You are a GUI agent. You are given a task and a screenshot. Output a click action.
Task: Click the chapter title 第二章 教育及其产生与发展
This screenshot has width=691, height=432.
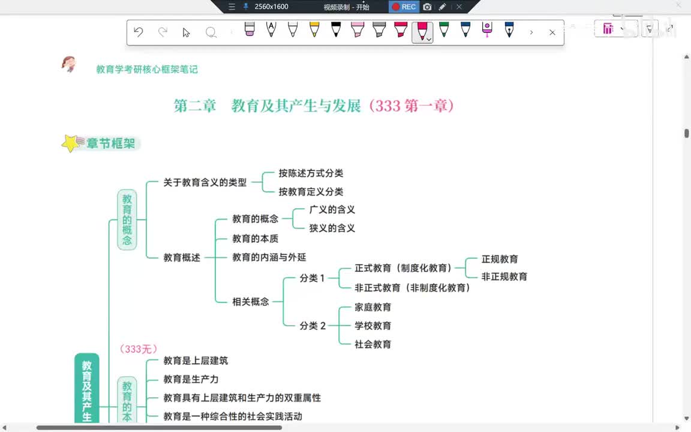(x=267, y=106)
